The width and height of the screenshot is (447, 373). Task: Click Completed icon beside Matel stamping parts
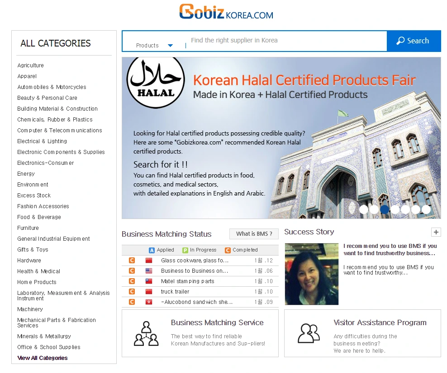(132, 281)
